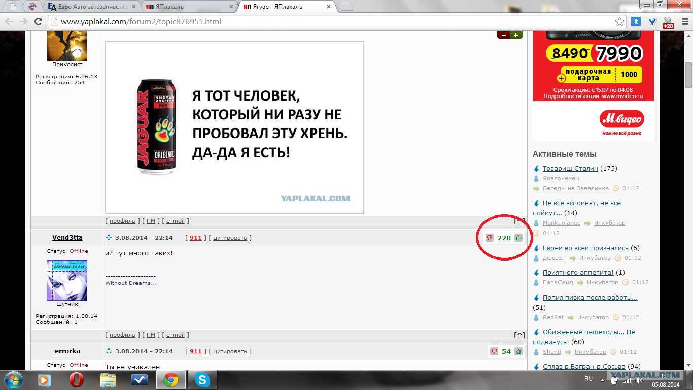Click the 'Активные темы' sidebar heading

tap(565, 154)
